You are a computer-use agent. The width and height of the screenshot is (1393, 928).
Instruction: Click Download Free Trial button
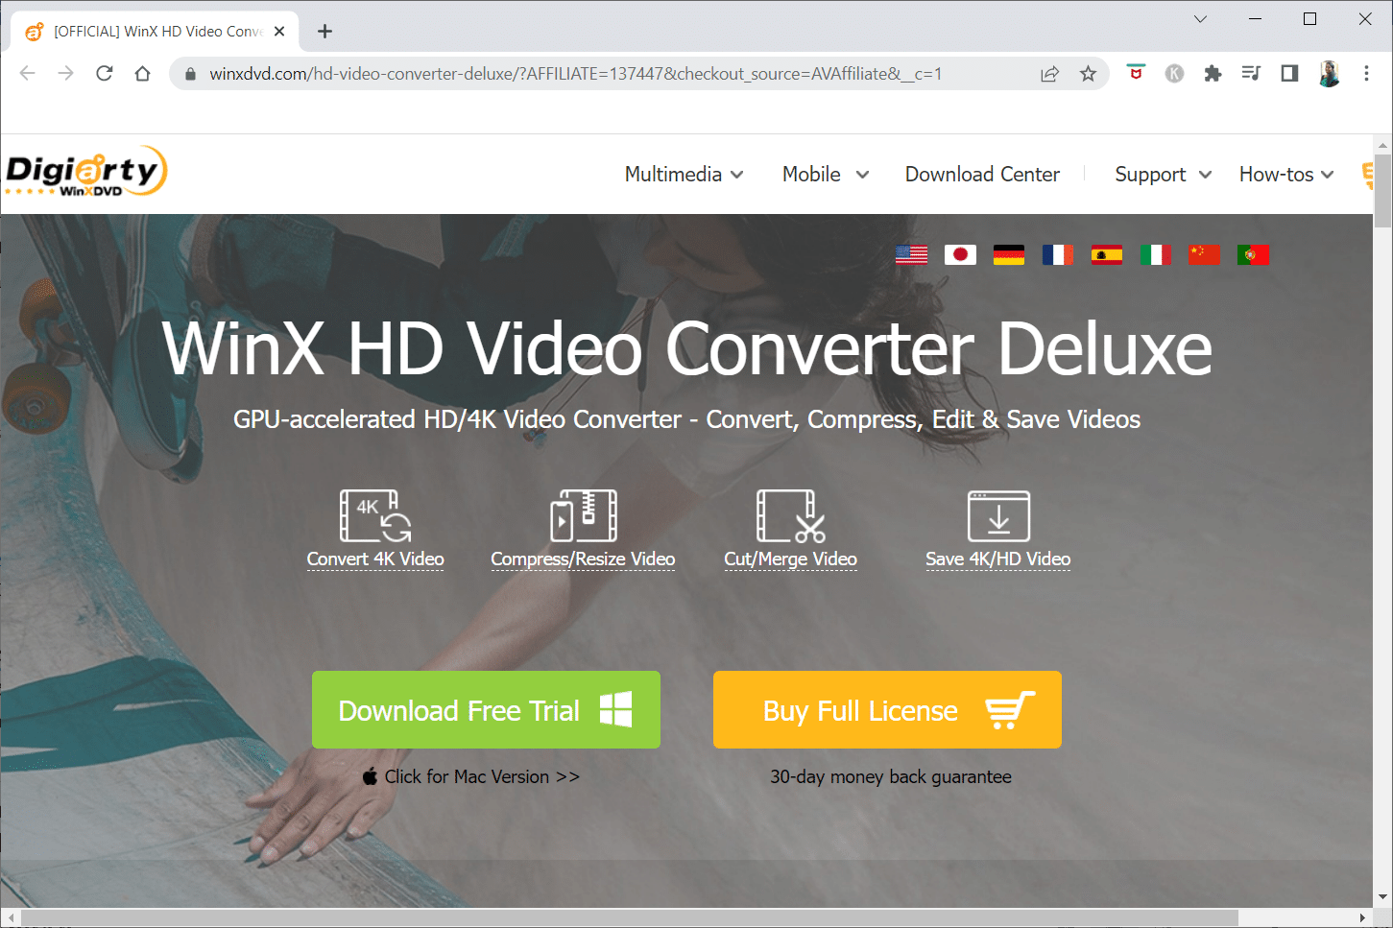[486, 710]
